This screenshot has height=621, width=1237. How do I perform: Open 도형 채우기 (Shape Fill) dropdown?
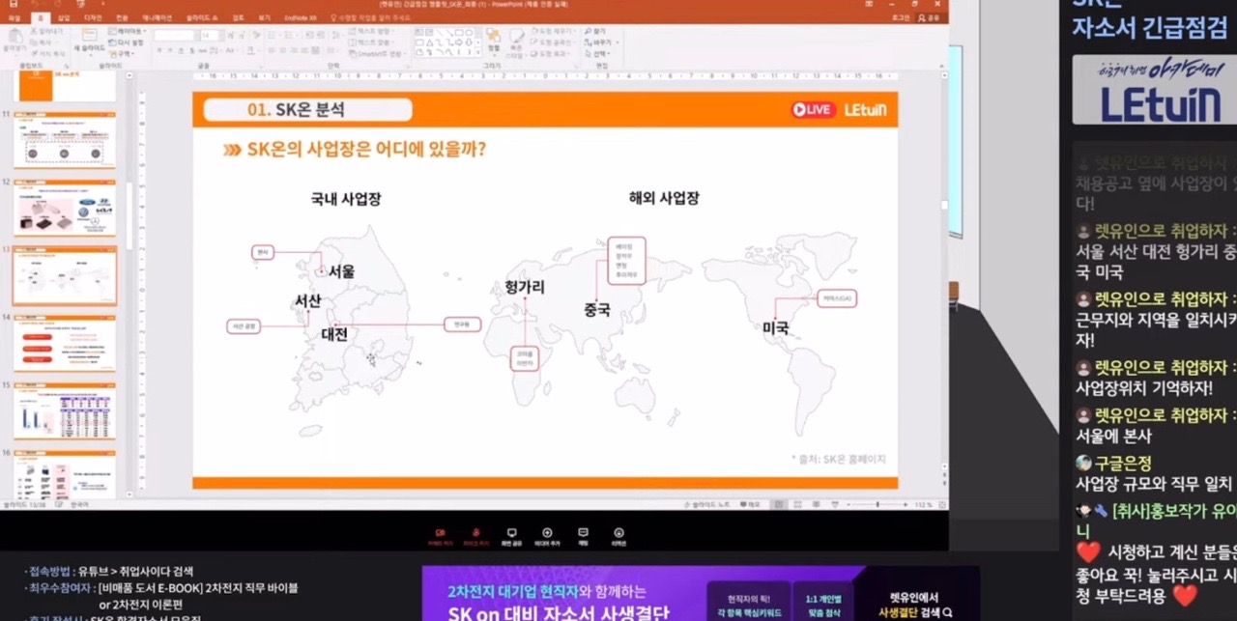(x=552, y=31)
